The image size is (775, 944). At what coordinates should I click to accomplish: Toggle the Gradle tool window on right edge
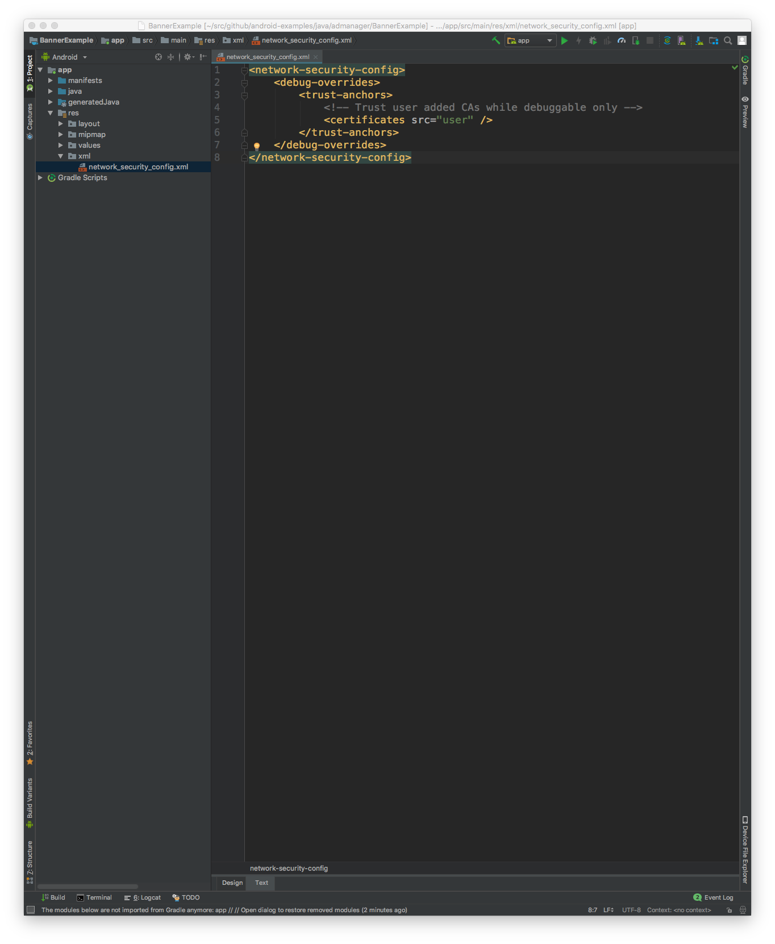(x=745, y=71)
